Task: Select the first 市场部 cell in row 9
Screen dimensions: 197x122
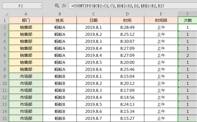Action: point(26,76)
